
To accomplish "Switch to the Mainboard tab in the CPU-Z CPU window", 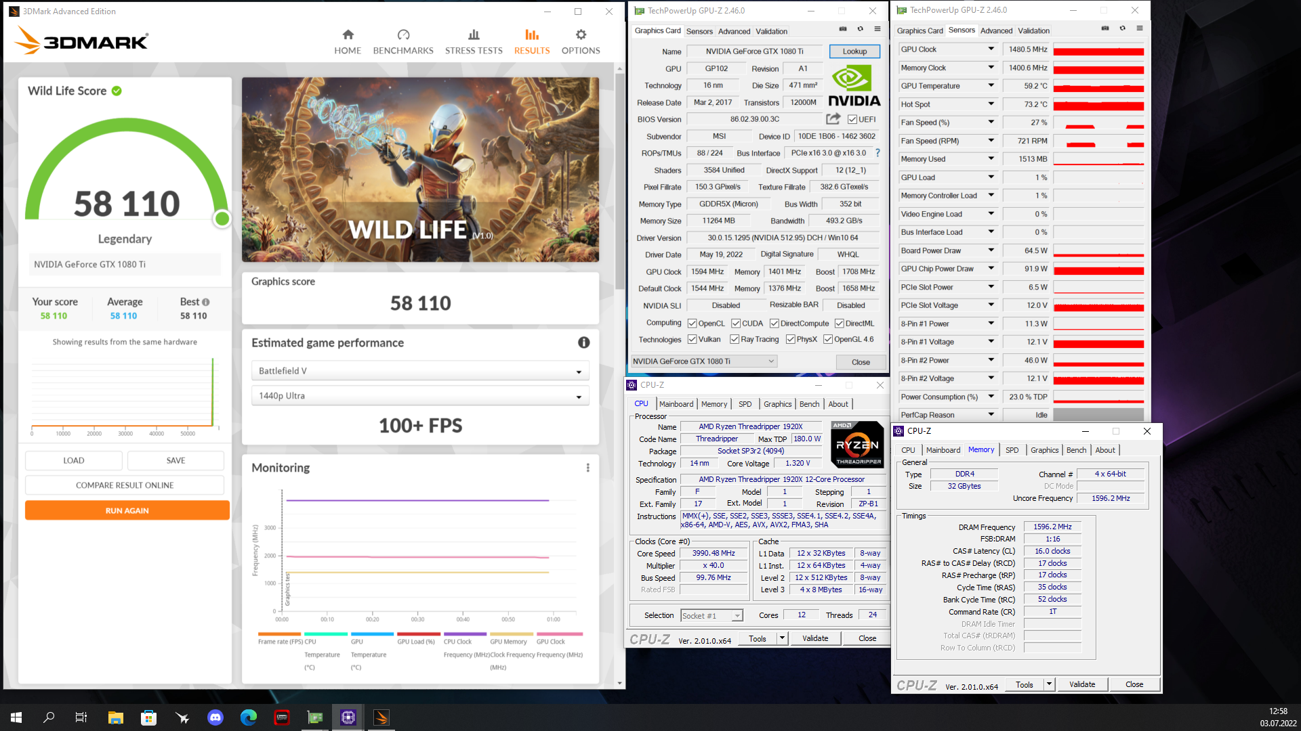I will point(676,404).
